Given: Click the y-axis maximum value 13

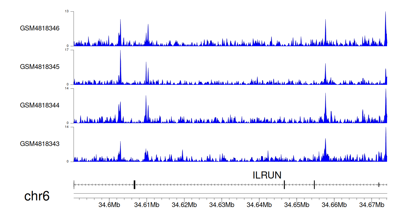Looking at the screenshot, I should pyautogui.click(x=66, y=11).
